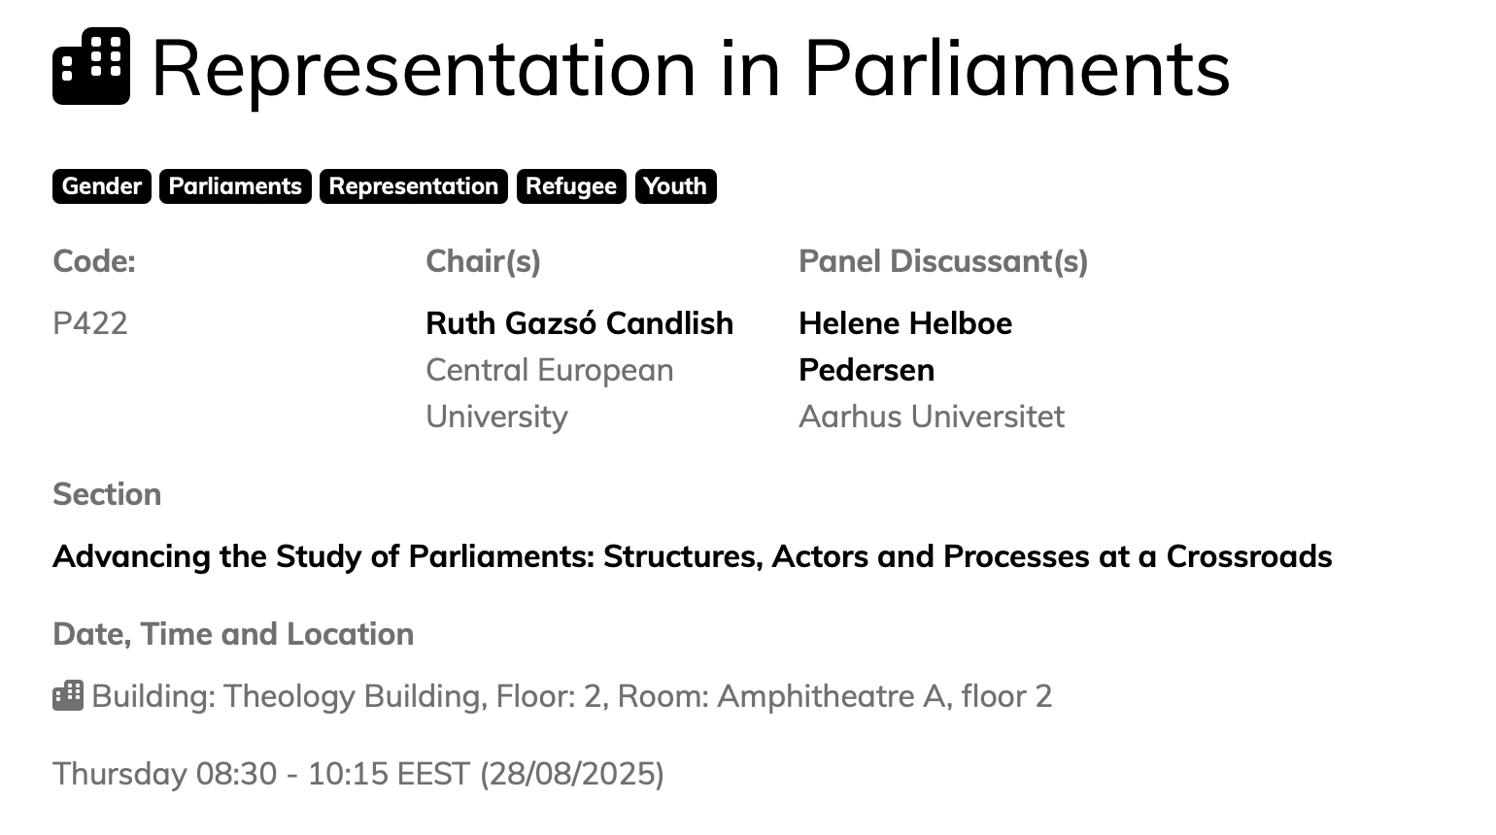This screenshot has width=1496, height=835.
Task: Click the Date, Time and Location heading
Action: tap(233, 634)
